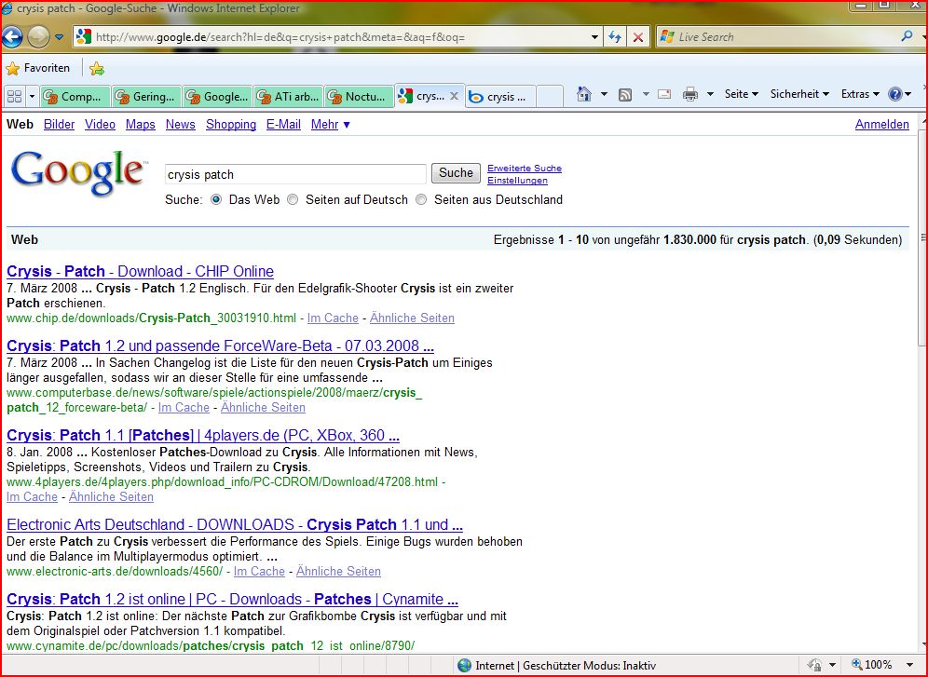Click the Internet zone globe icon in status bar
This screenshot has width=928, height=677.
[x=465, y=666]
